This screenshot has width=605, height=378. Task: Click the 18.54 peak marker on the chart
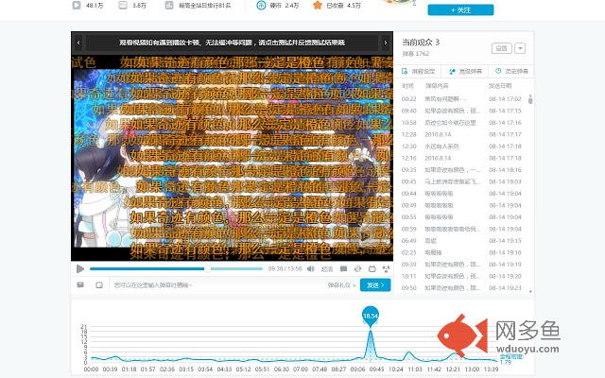pyautogui.click(x=371, y=316)
